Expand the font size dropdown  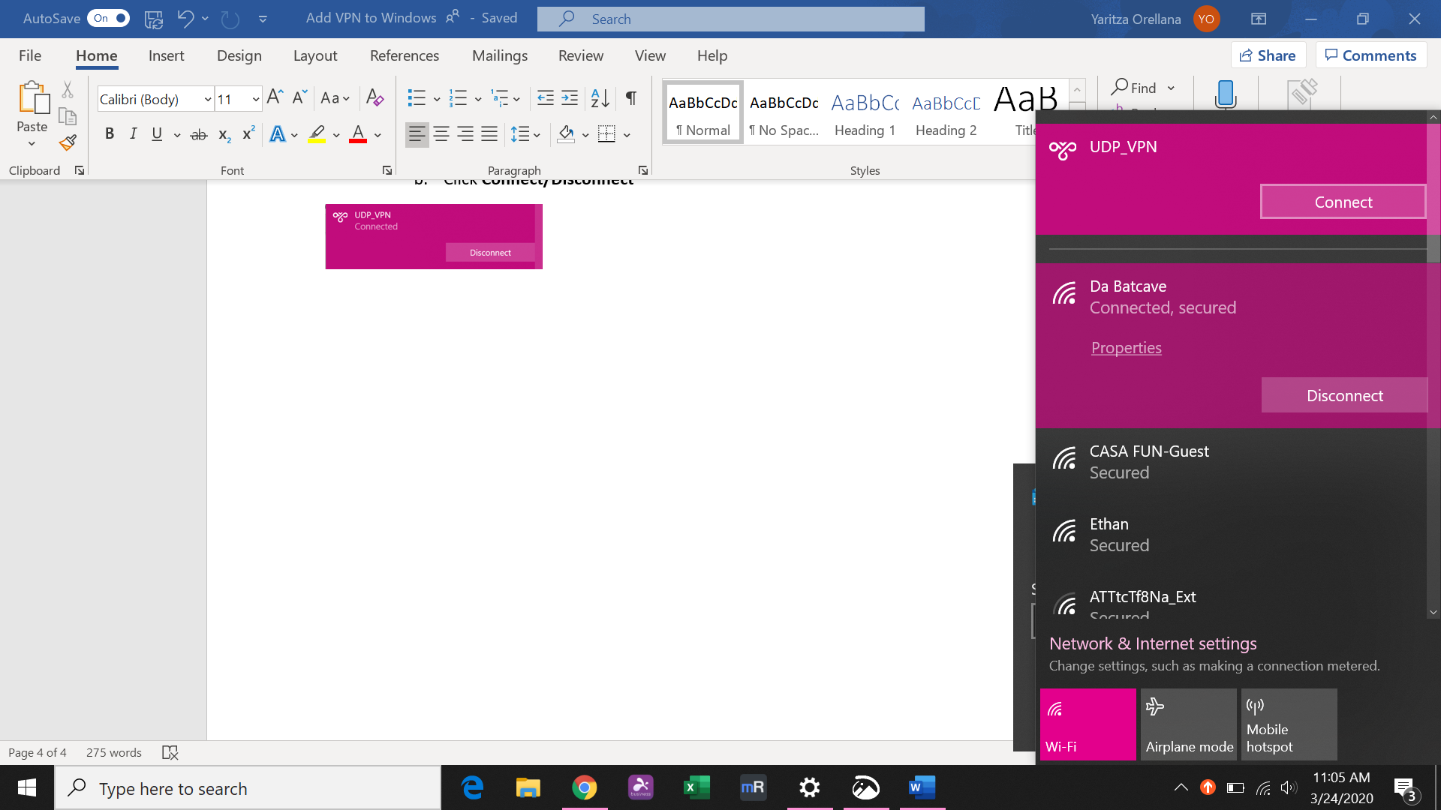[256, 99]
